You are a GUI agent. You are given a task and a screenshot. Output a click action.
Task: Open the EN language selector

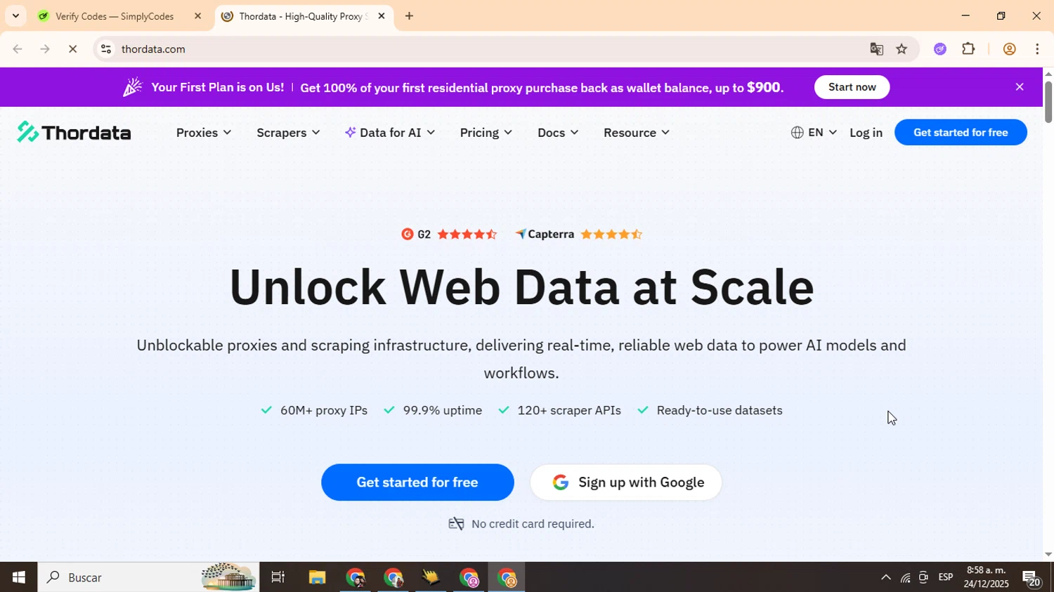pos(814,133)
